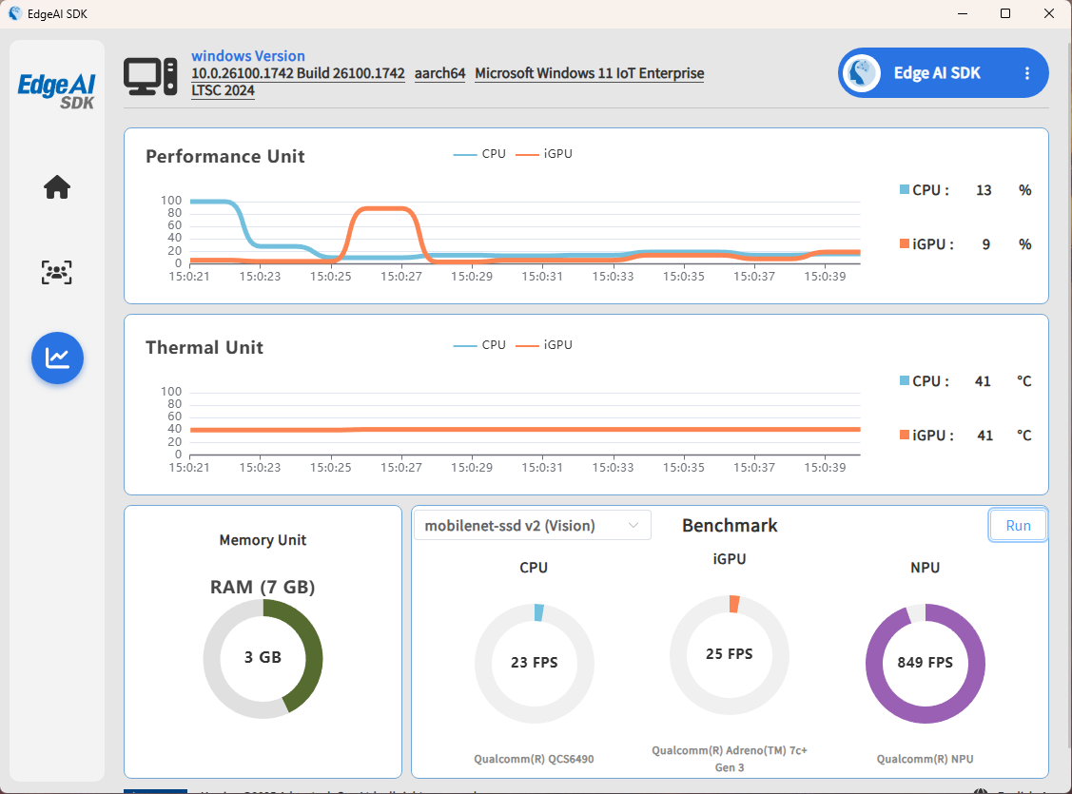The image size is (1072, 794).
Task: Click the aarch64 architecture text
Action: click(439, 73)
